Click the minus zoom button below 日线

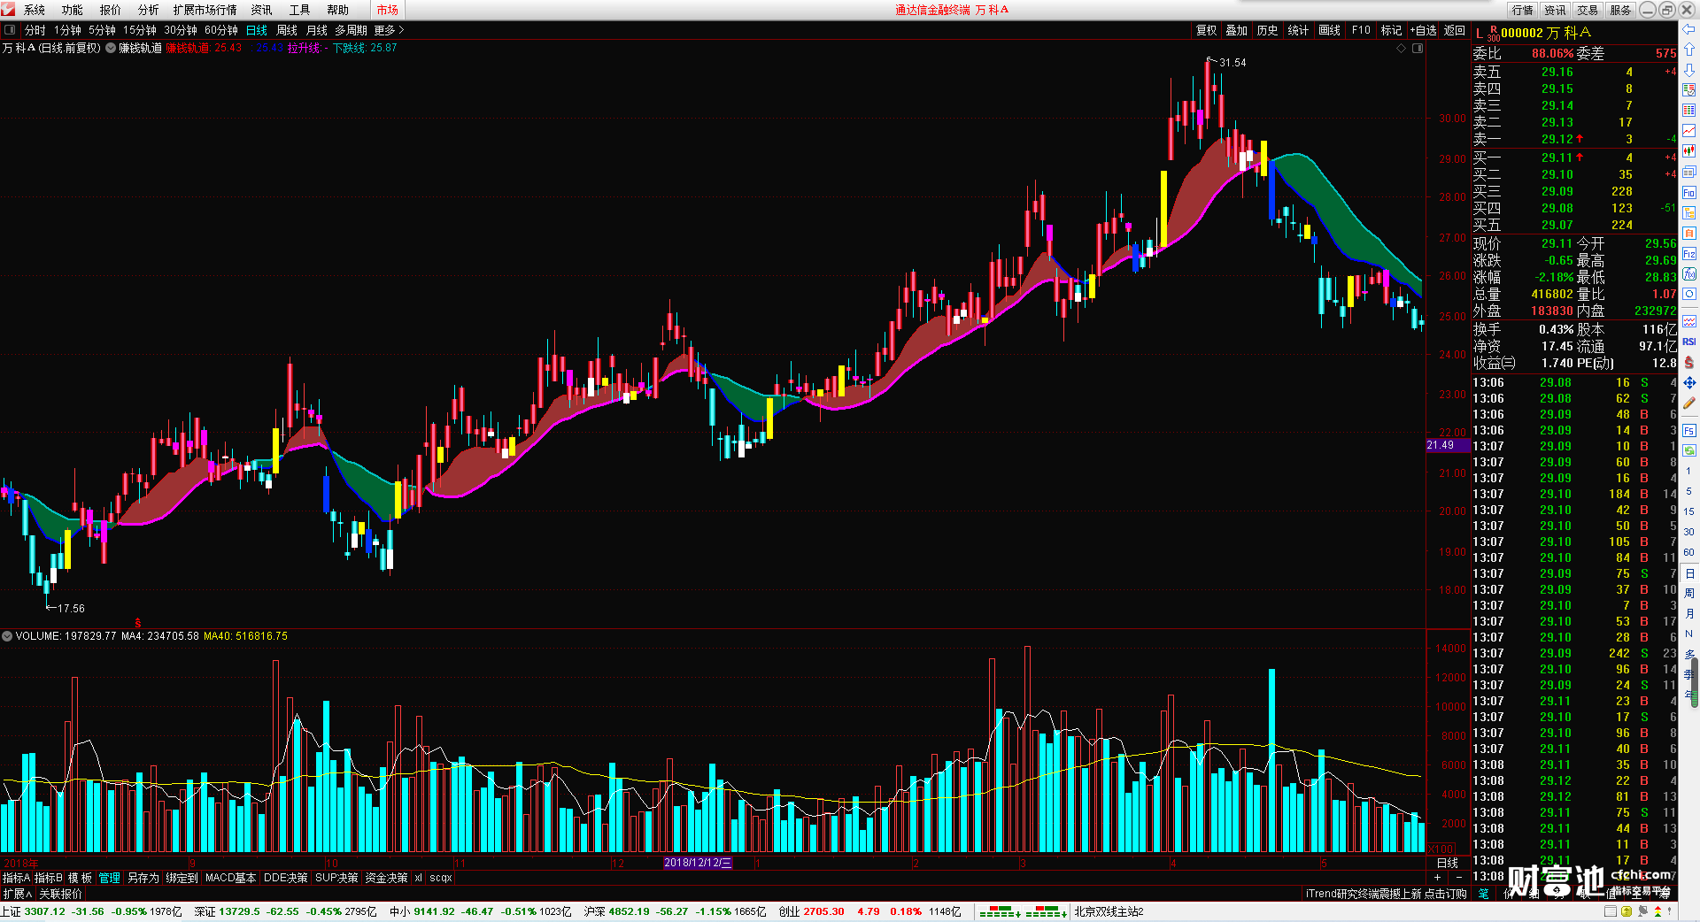click(x=1459, y=878)
